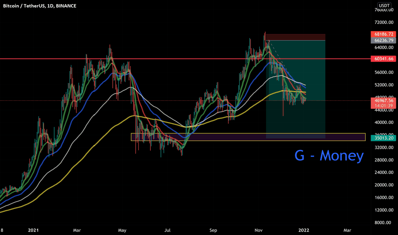Select the dark red stop-loss zone

click(296, 37)
